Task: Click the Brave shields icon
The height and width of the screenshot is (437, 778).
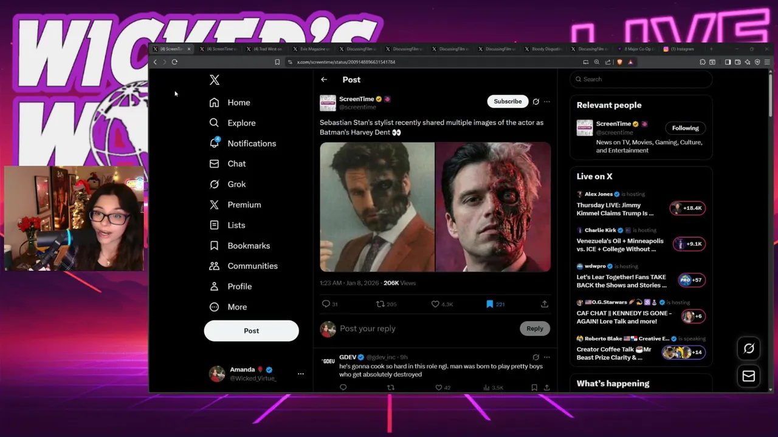Action: click(619, 62)
